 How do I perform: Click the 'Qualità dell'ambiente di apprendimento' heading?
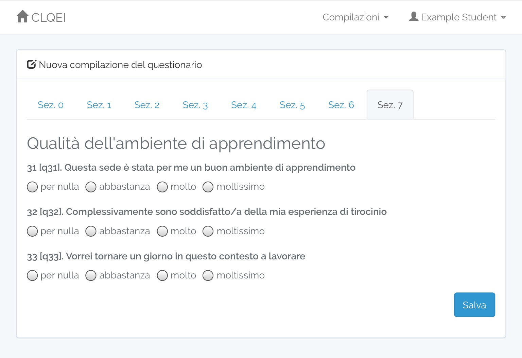[x=176, y=143]
